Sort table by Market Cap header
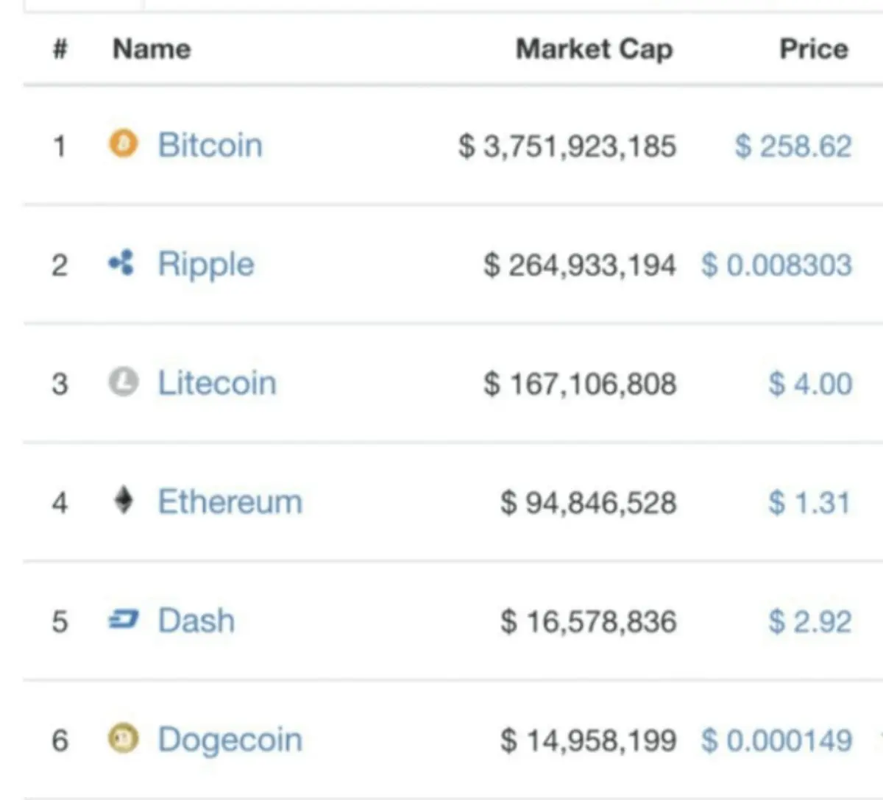 point(595,50)
